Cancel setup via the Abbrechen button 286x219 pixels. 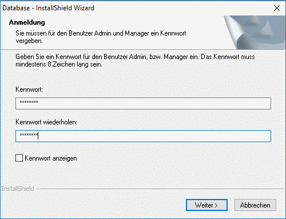pos(255,205)
